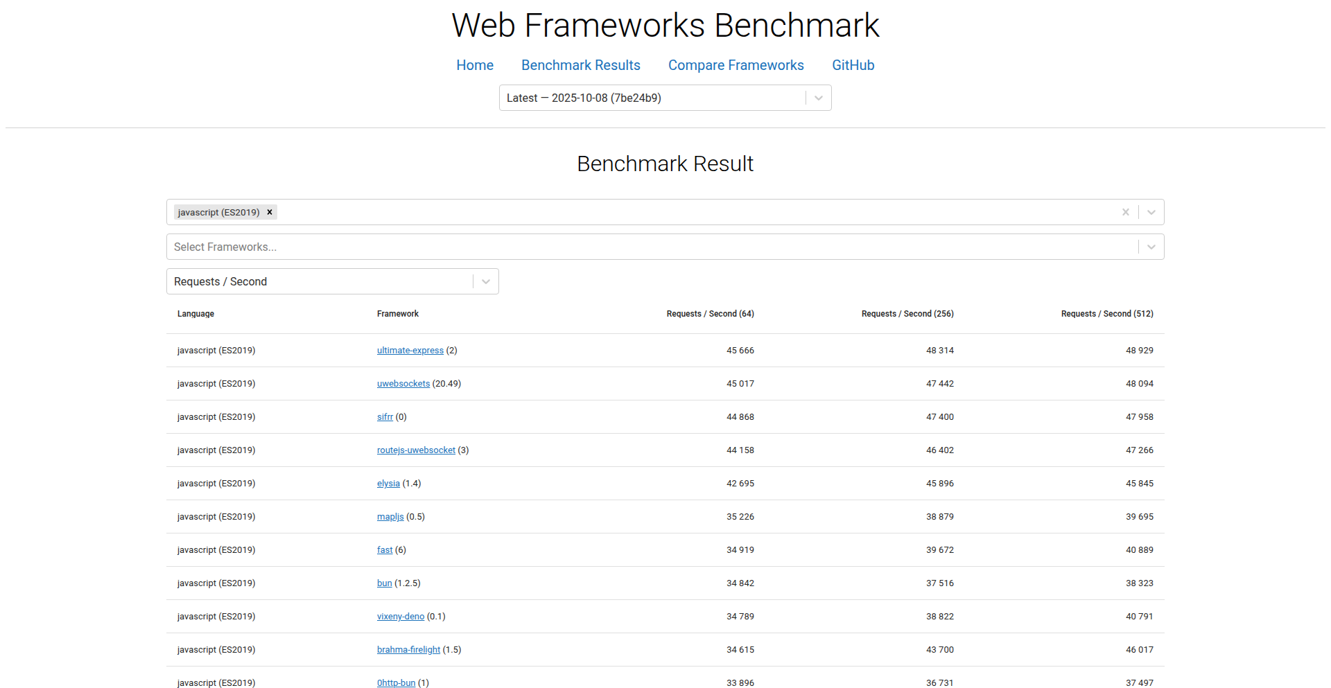The width and height of the screenshot is (1331, 688).
Task: Open the GitHub link
Action: (x=853, y=65)
